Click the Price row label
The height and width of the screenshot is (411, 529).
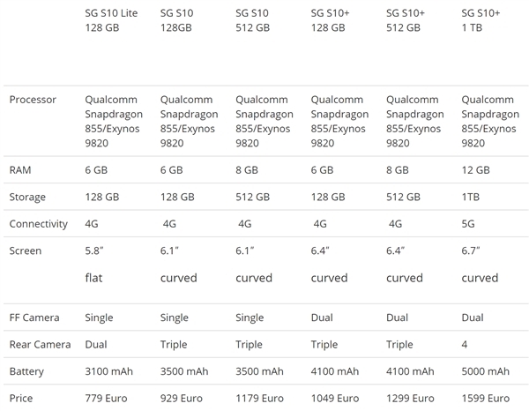pyautogui.click(x=21, y=399)
